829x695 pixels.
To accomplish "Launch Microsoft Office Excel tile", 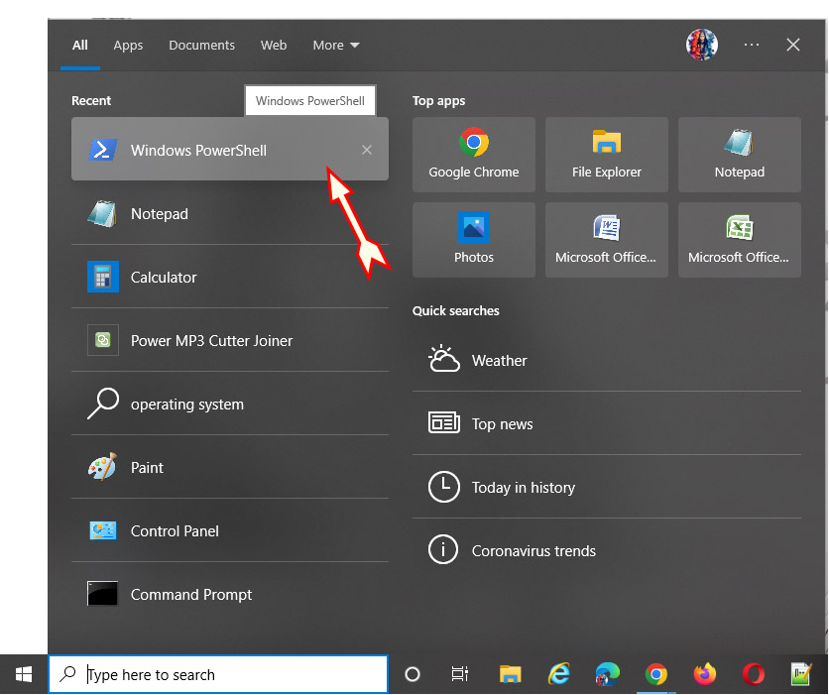I will [x=739, y=239].
